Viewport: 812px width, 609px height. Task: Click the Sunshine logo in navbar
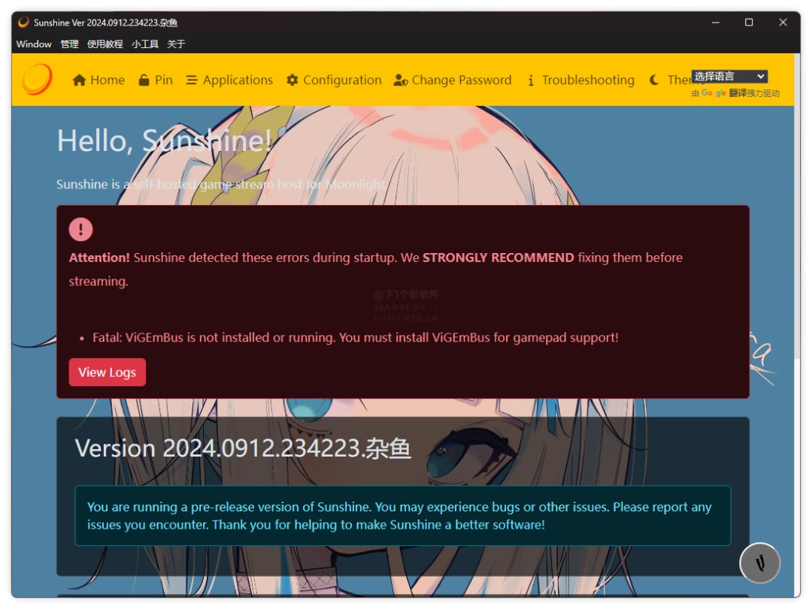38,80
